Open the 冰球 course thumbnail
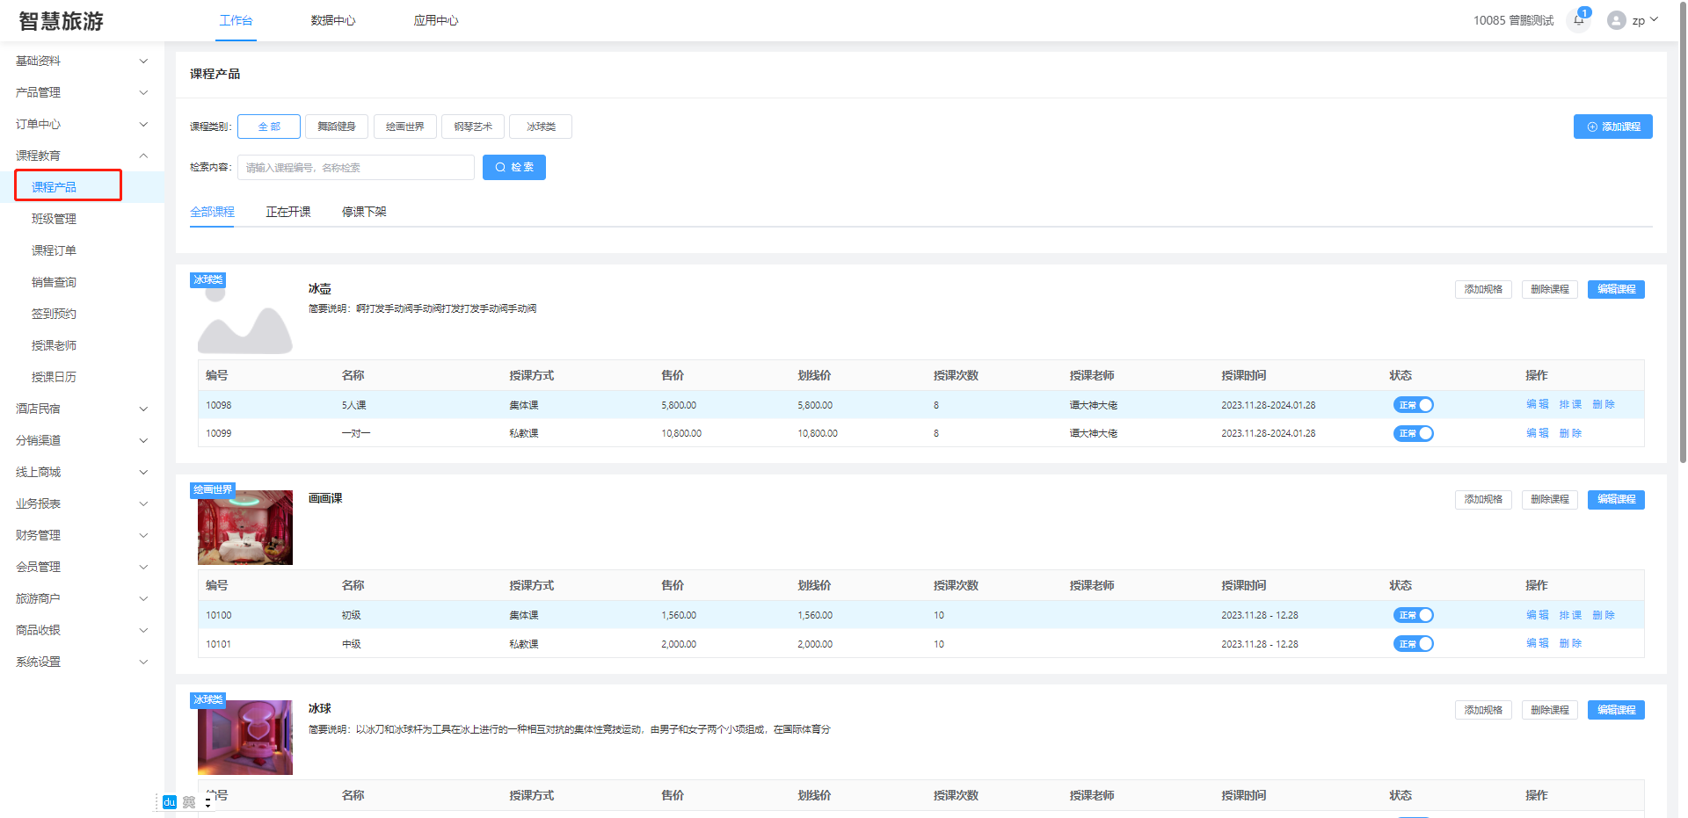 244,737
